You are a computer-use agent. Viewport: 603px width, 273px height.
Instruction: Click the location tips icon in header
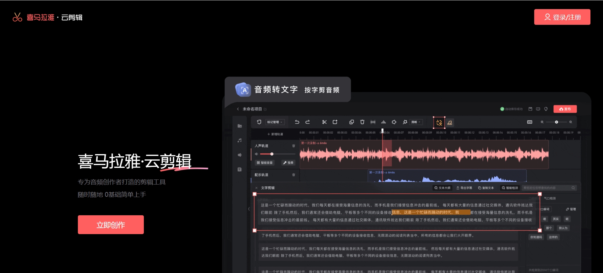[546, 109]
